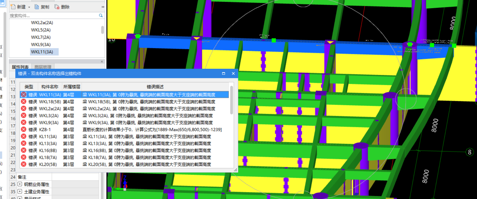Open the 新建 dropdown arrow

click(x=29, y=7)
